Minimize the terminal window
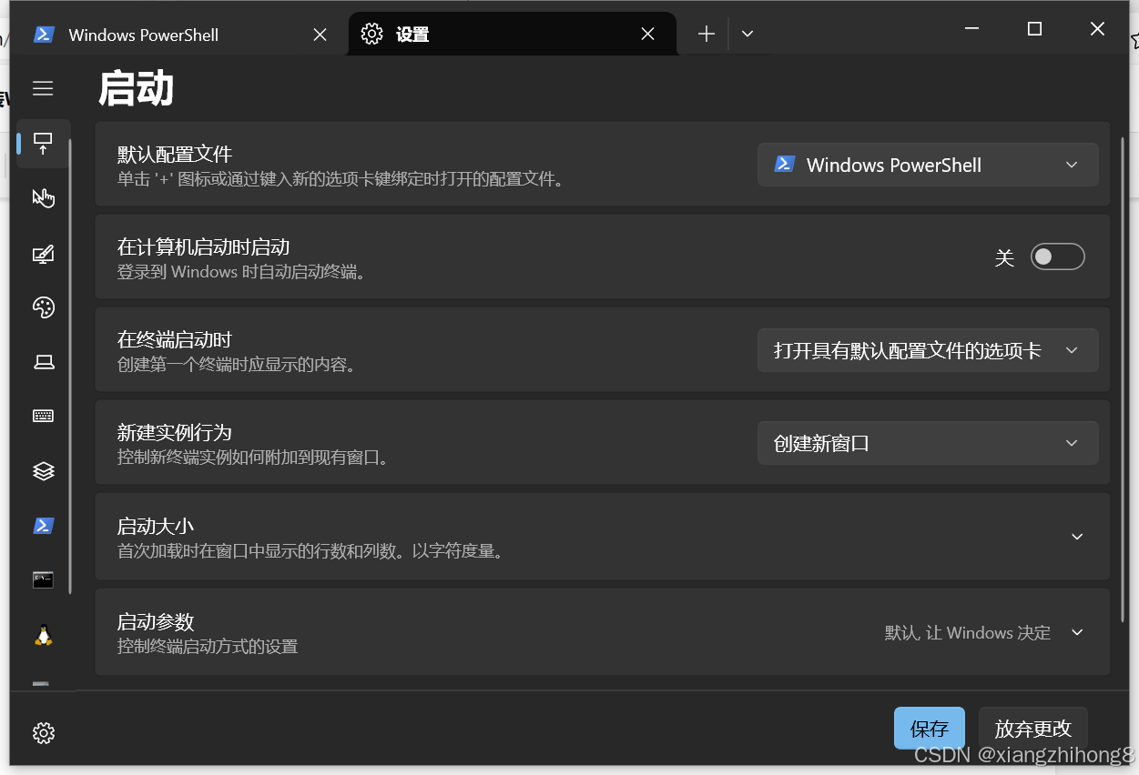This screenshot has height=775, width=1139. [971, 29]
